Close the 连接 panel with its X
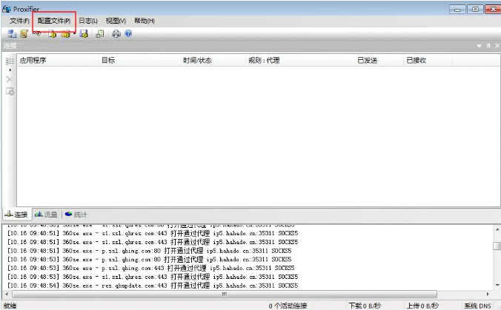 point(497,46)
